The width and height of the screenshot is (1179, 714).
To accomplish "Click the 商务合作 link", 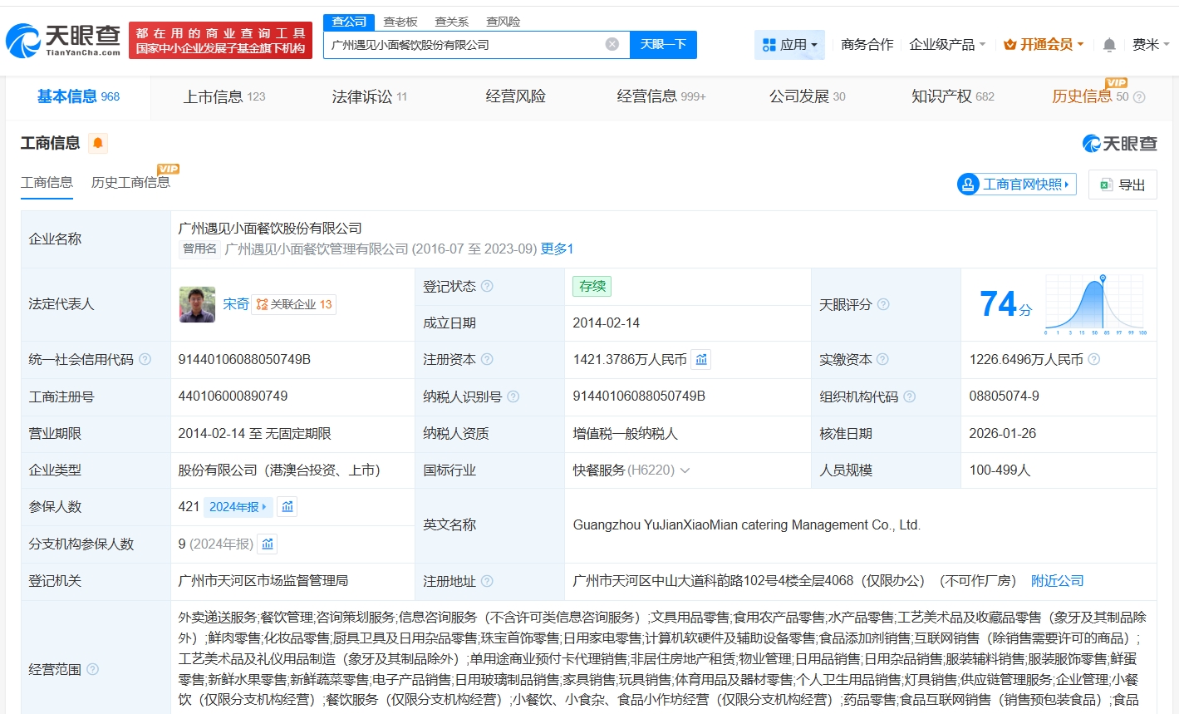I will pos(867,45).
